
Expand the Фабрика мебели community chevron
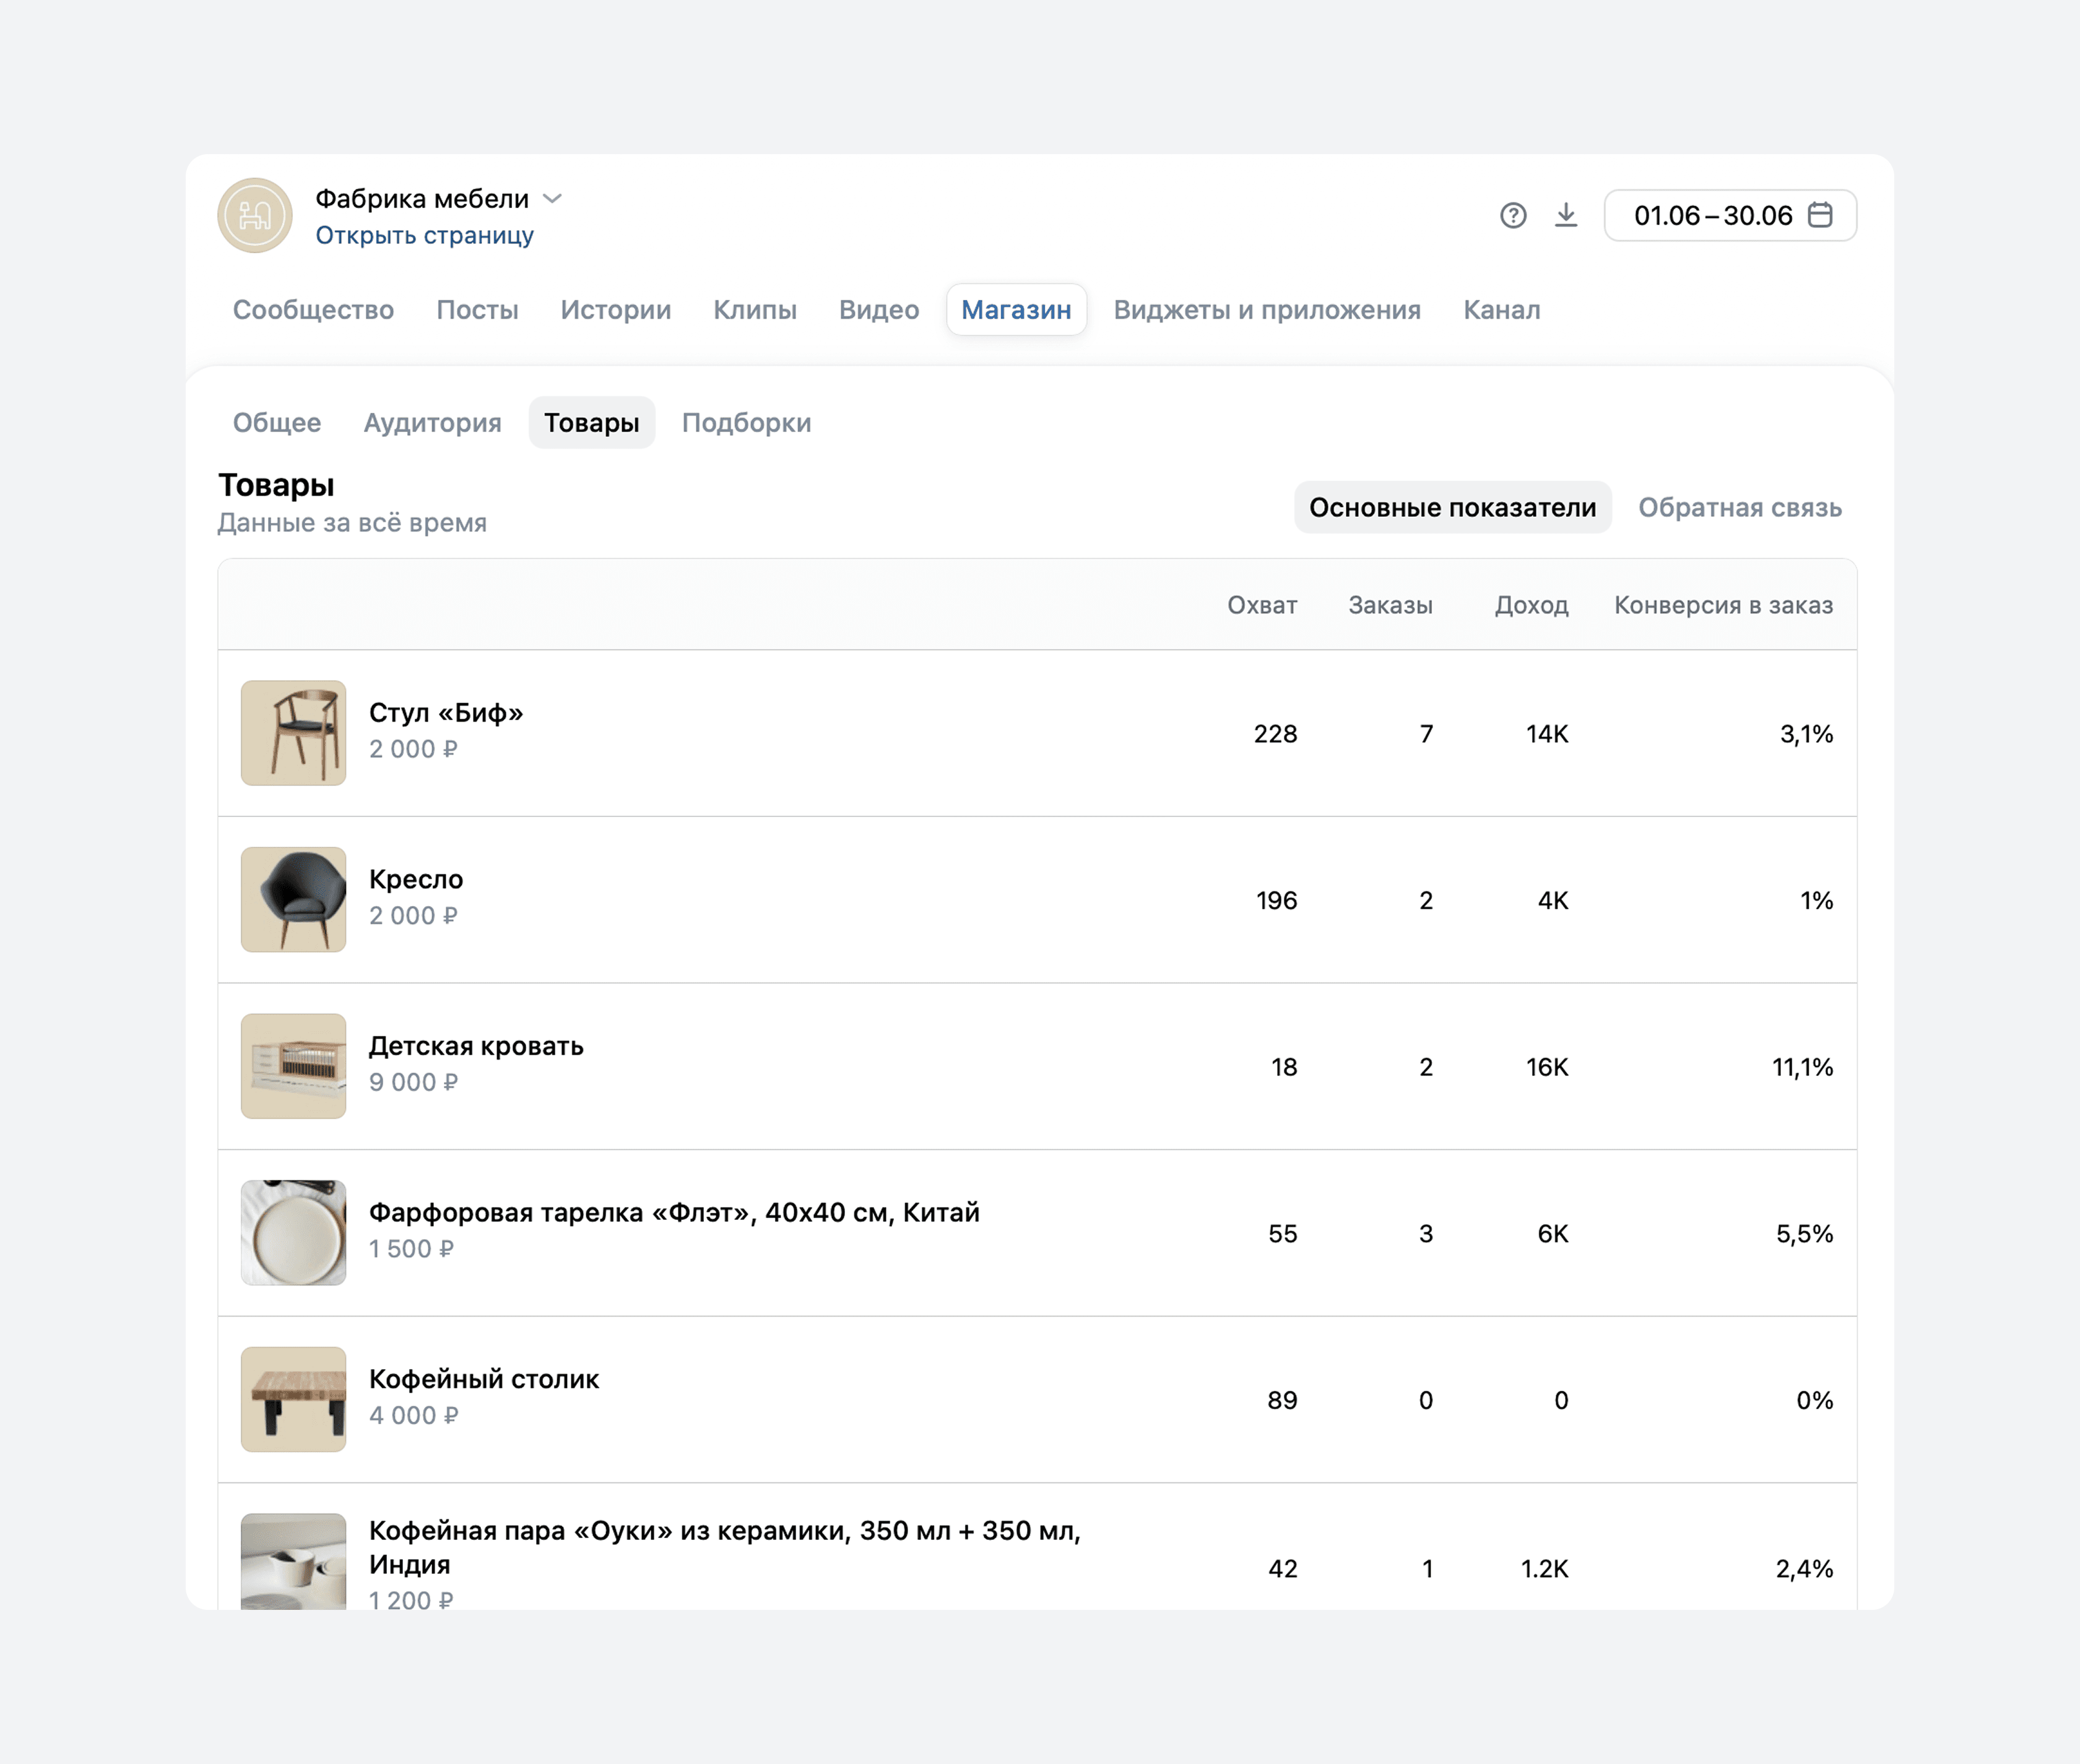(552, 198)
